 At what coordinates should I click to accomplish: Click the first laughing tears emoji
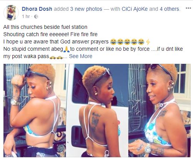113,42
